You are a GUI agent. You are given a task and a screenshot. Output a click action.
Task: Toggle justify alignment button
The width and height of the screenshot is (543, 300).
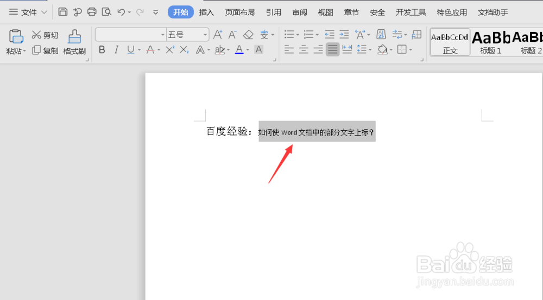click(x=332, y=49)
